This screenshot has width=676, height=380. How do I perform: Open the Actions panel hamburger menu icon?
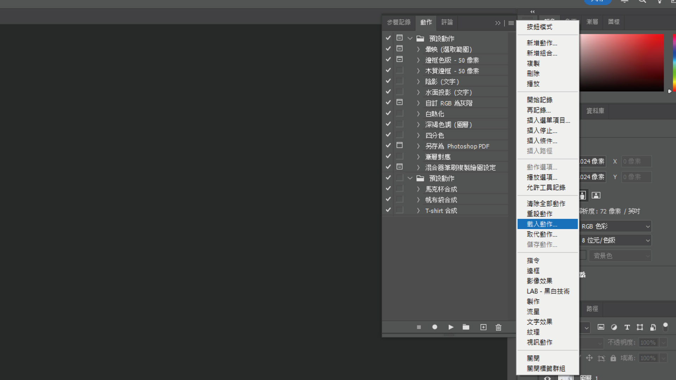(511, 23)
